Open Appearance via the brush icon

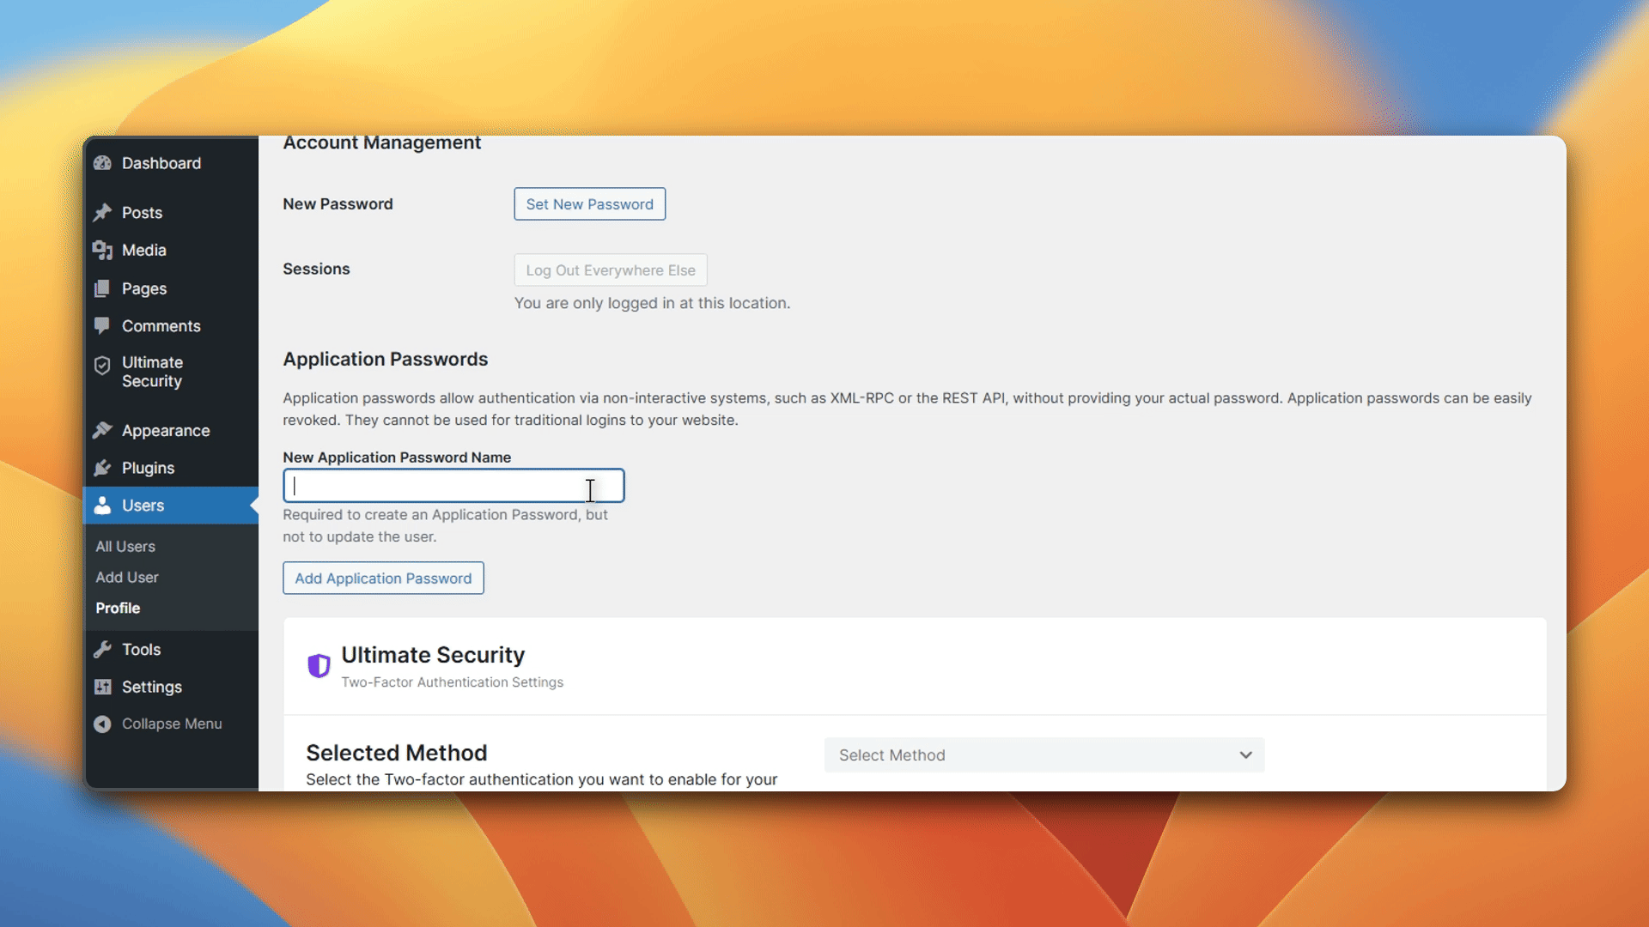coord(103,430)
